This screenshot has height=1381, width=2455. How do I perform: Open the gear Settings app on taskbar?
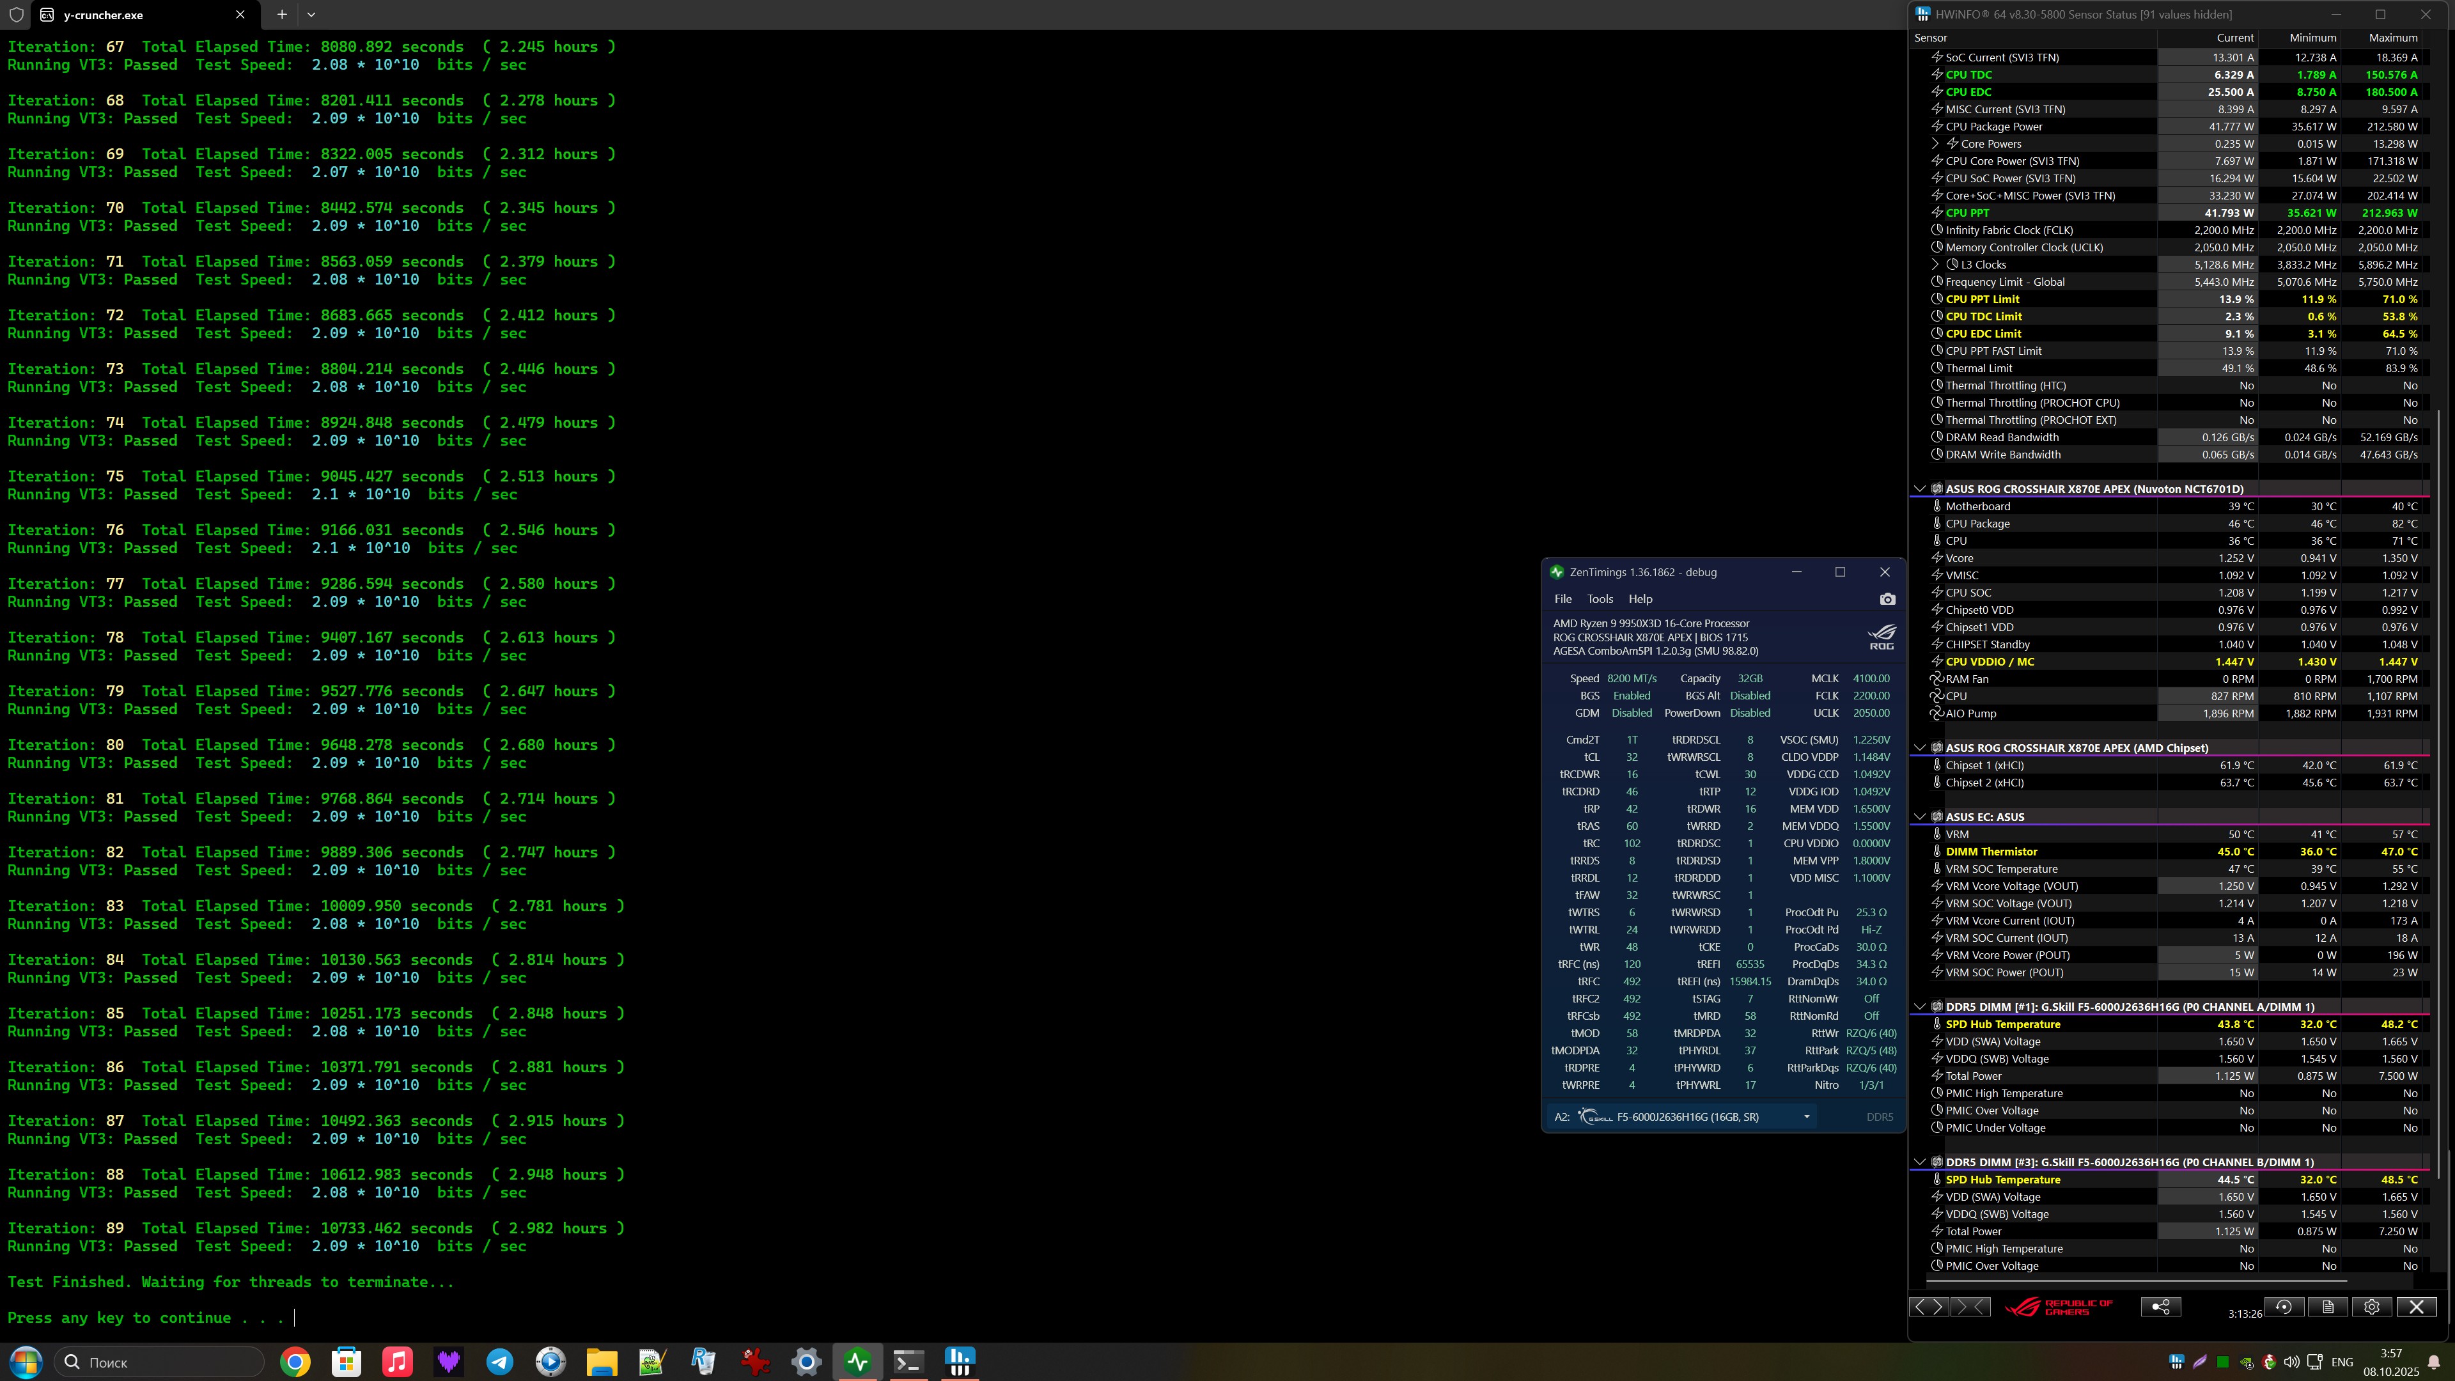coord(806,1362)
